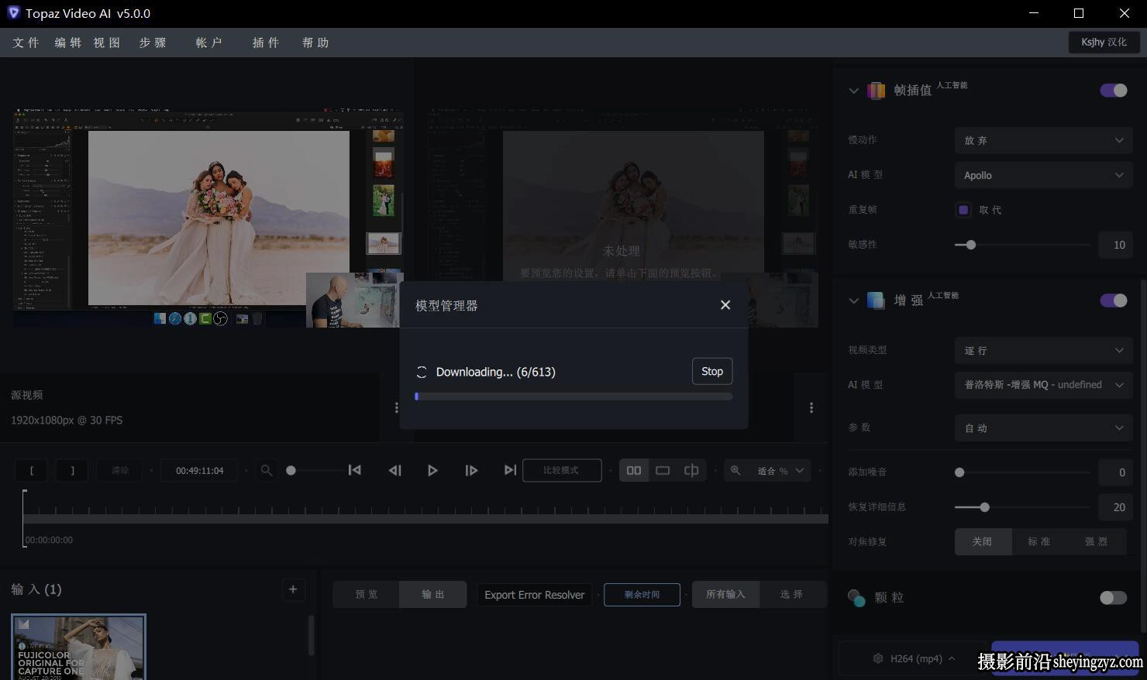Open the 视频类型 dropdown
1147x680 pixels.
click(x=1043, y=350)
